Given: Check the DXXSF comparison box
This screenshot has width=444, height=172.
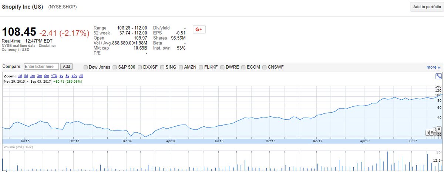Looking at the screenshot, I should pyautogui.click(x=140, y=67).
